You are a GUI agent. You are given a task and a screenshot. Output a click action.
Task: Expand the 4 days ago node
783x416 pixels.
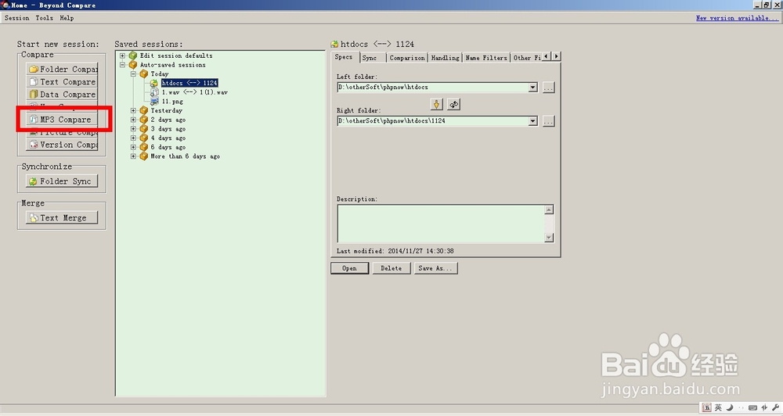(x=133, y=138)
